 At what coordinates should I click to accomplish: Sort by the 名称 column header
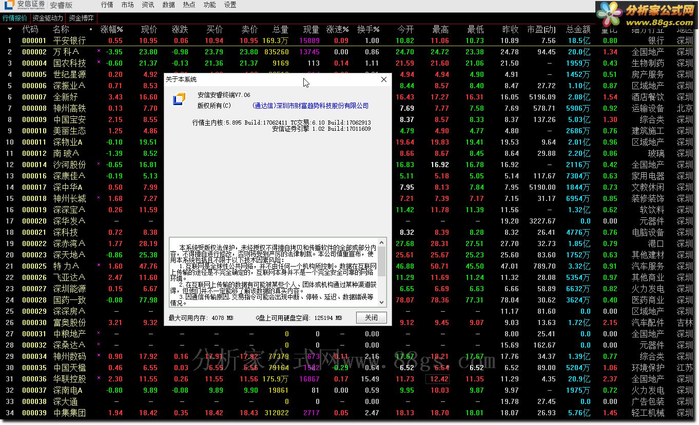click(x=61, y=29)
